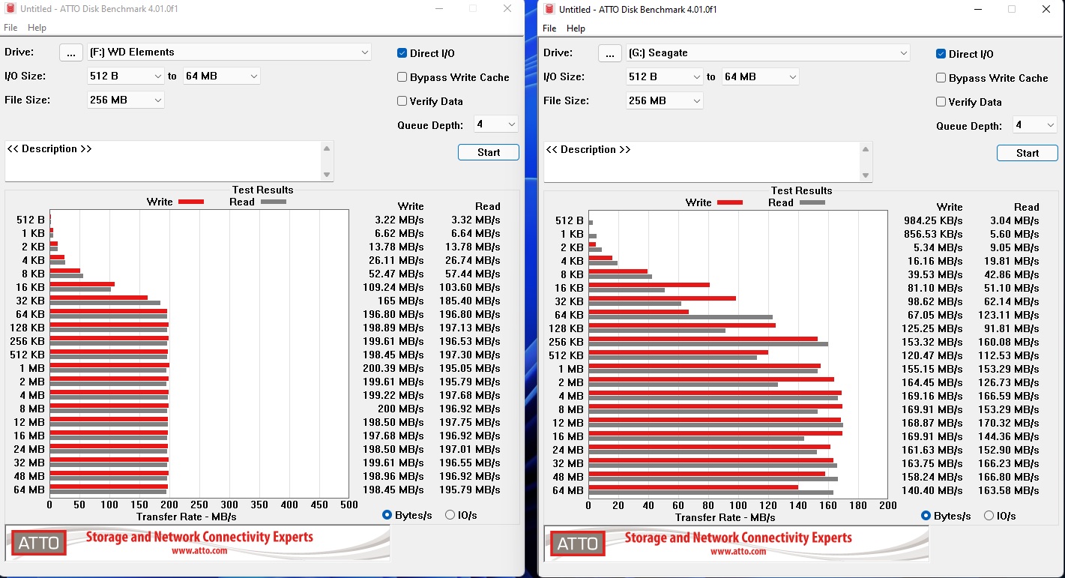
Task: Open www.atto.com link in WD Elements window
Action: tap(199, 551)
